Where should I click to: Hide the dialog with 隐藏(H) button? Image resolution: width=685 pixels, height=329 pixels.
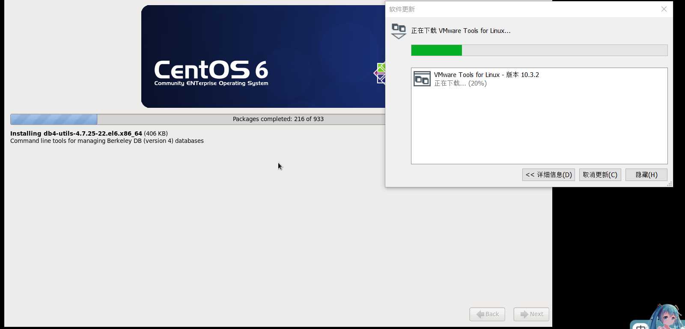pyautogui.click(x=646, y=175)
